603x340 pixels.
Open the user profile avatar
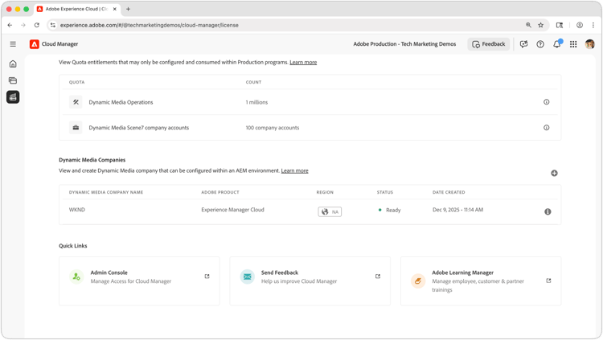pos(589,44)
